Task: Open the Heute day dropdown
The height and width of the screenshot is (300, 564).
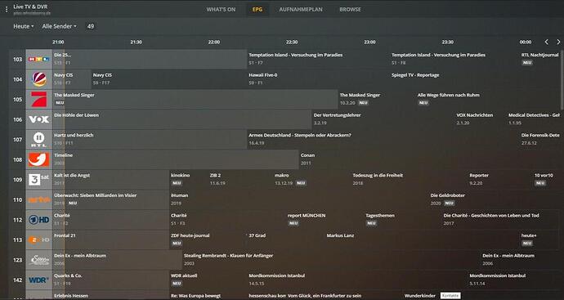Action: point(24,26)
